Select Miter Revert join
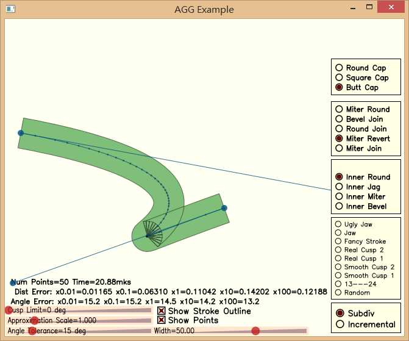Screen dimensions: 409x341 pos(363,138)
